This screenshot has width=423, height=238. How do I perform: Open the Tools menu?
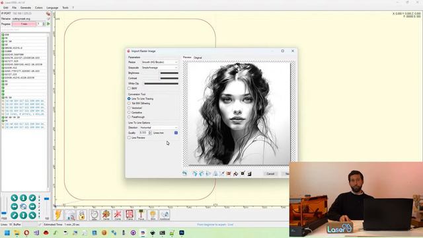click(x=65, y=8)
